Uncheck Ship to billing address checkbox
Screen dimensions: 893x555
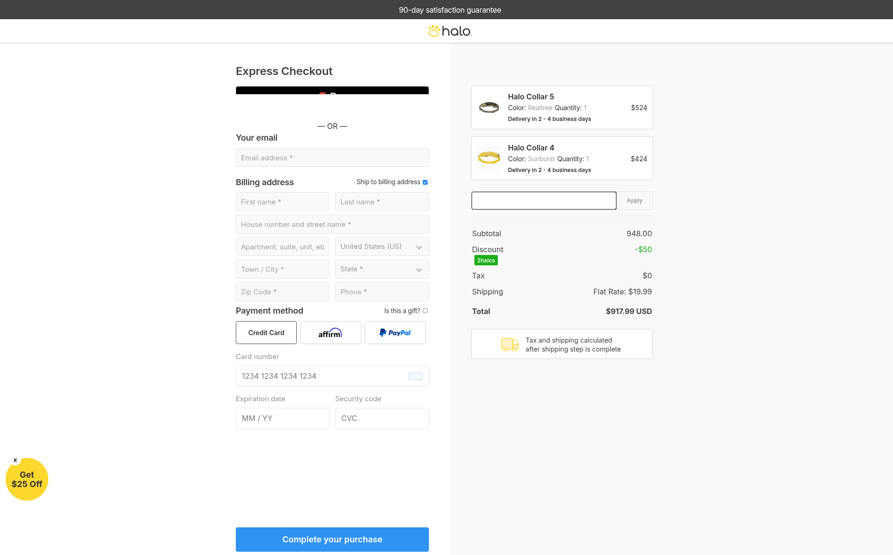[425, 182]
